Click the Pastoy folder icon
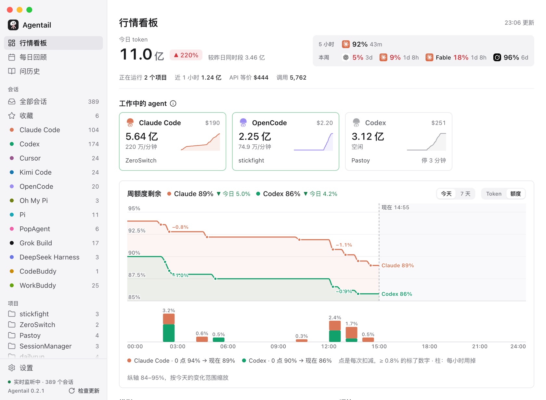Image resolution: width=546 pixels, height=400 pixels. [x=12, y=335]
